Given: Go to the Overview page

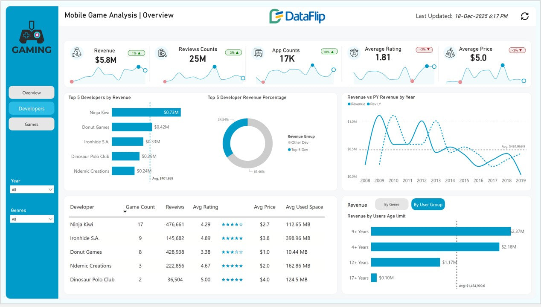Looking at the screenshot, I should point(32,93).
